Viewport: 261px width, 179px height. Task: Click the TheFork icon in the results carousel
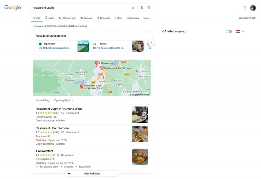[x=95, y=44]
